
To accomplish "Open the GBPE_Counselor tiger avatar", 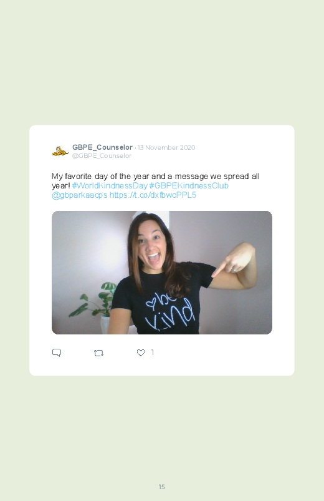I will click(60, 151).
